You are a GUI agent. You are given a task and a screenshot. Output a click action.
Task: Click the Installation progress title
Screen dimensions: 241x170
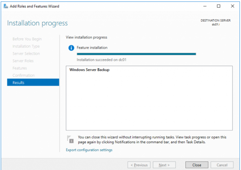pos(38,23)
